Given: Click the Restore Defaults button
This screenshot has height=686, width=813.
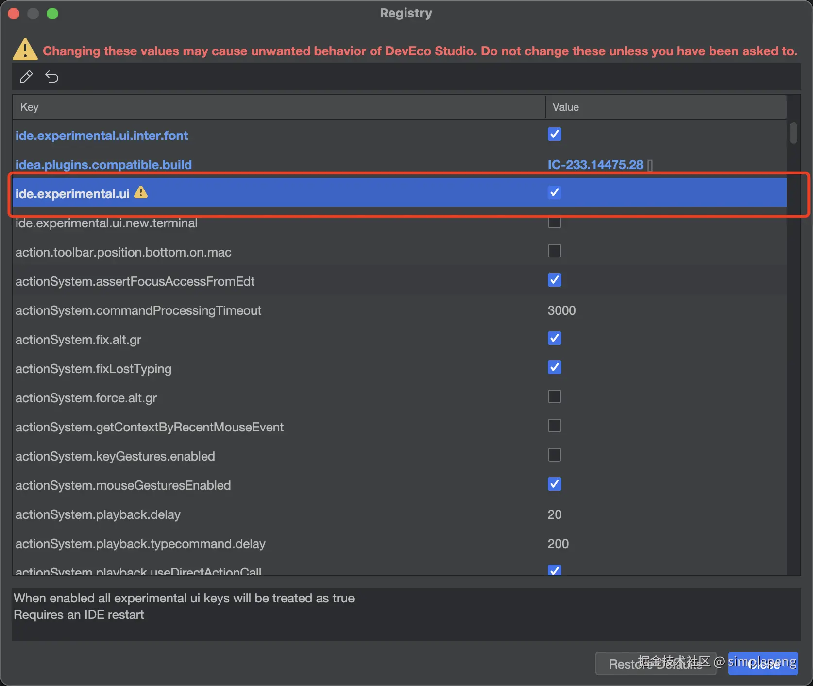Looking at the screenshot, I should pos(656,664).
